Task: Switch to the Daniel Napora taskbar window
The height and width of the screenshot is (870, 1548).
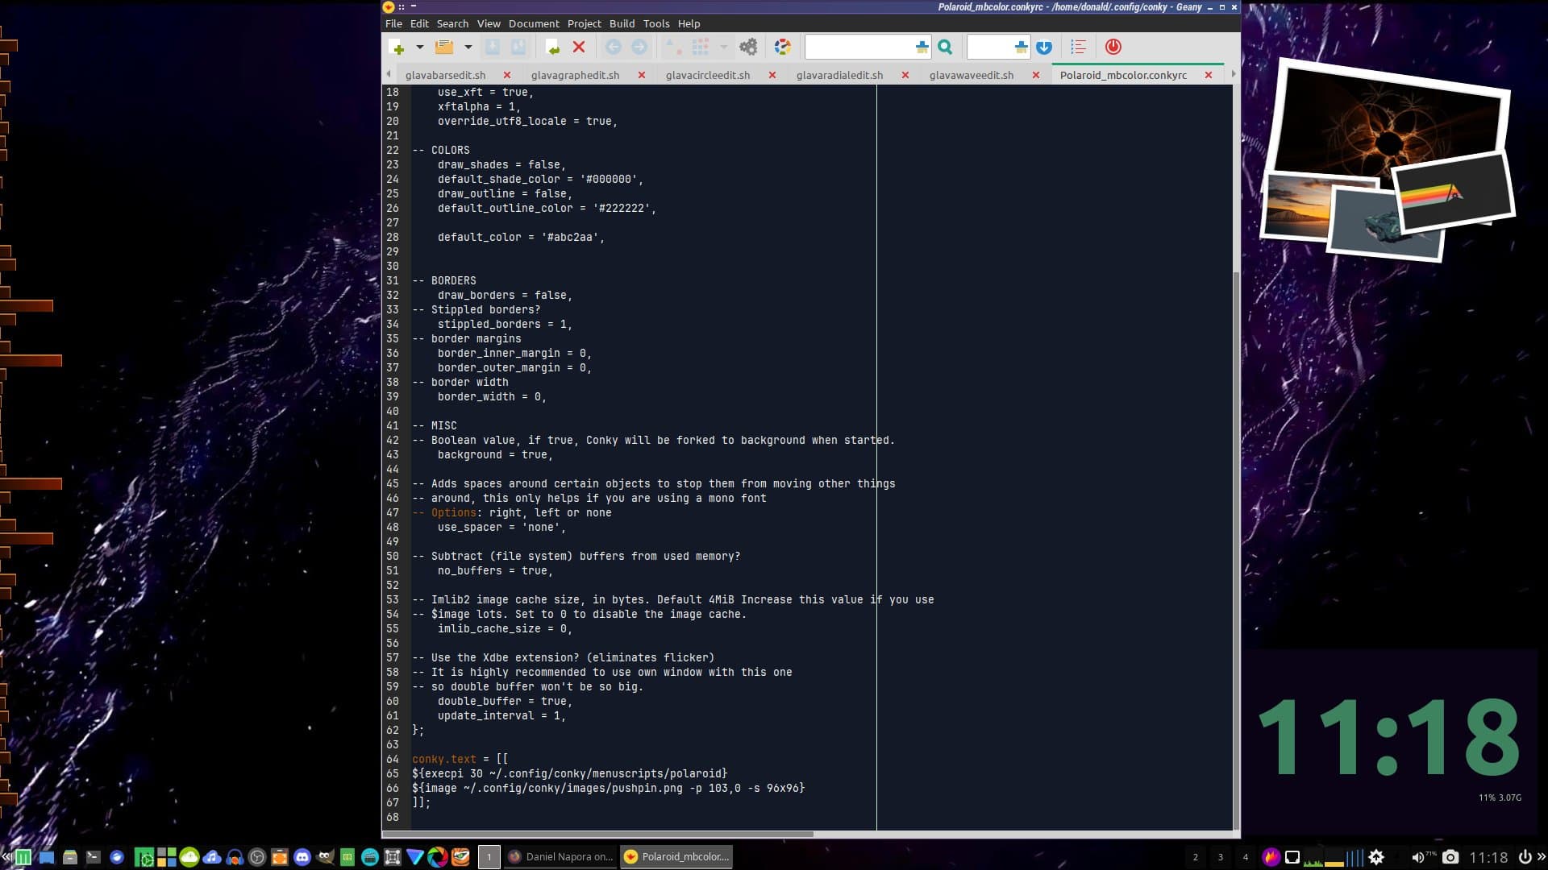Action: click(561, 857)
